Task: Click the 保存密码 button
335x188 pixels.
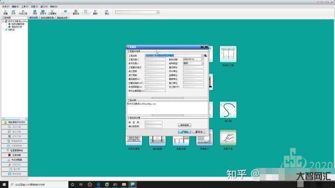Action: tap(185, 124)
